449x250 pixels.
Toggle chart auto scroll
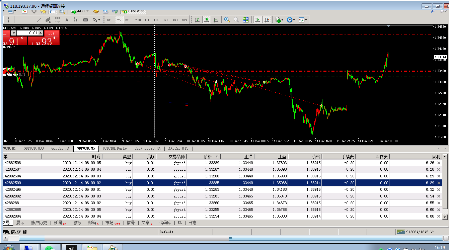[257, 20]
